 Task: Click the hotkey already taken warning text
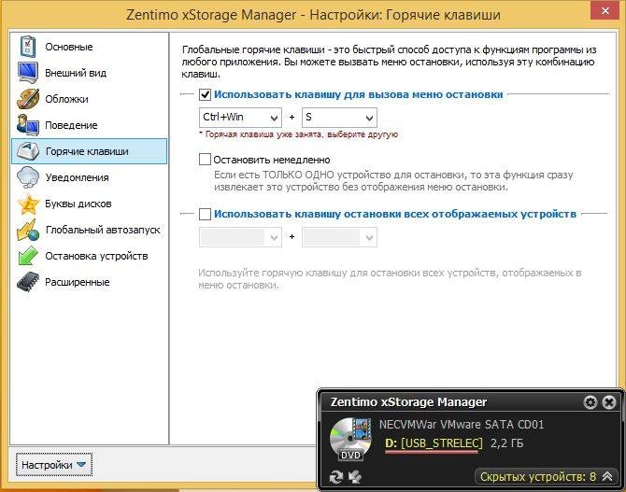point(299,134)
